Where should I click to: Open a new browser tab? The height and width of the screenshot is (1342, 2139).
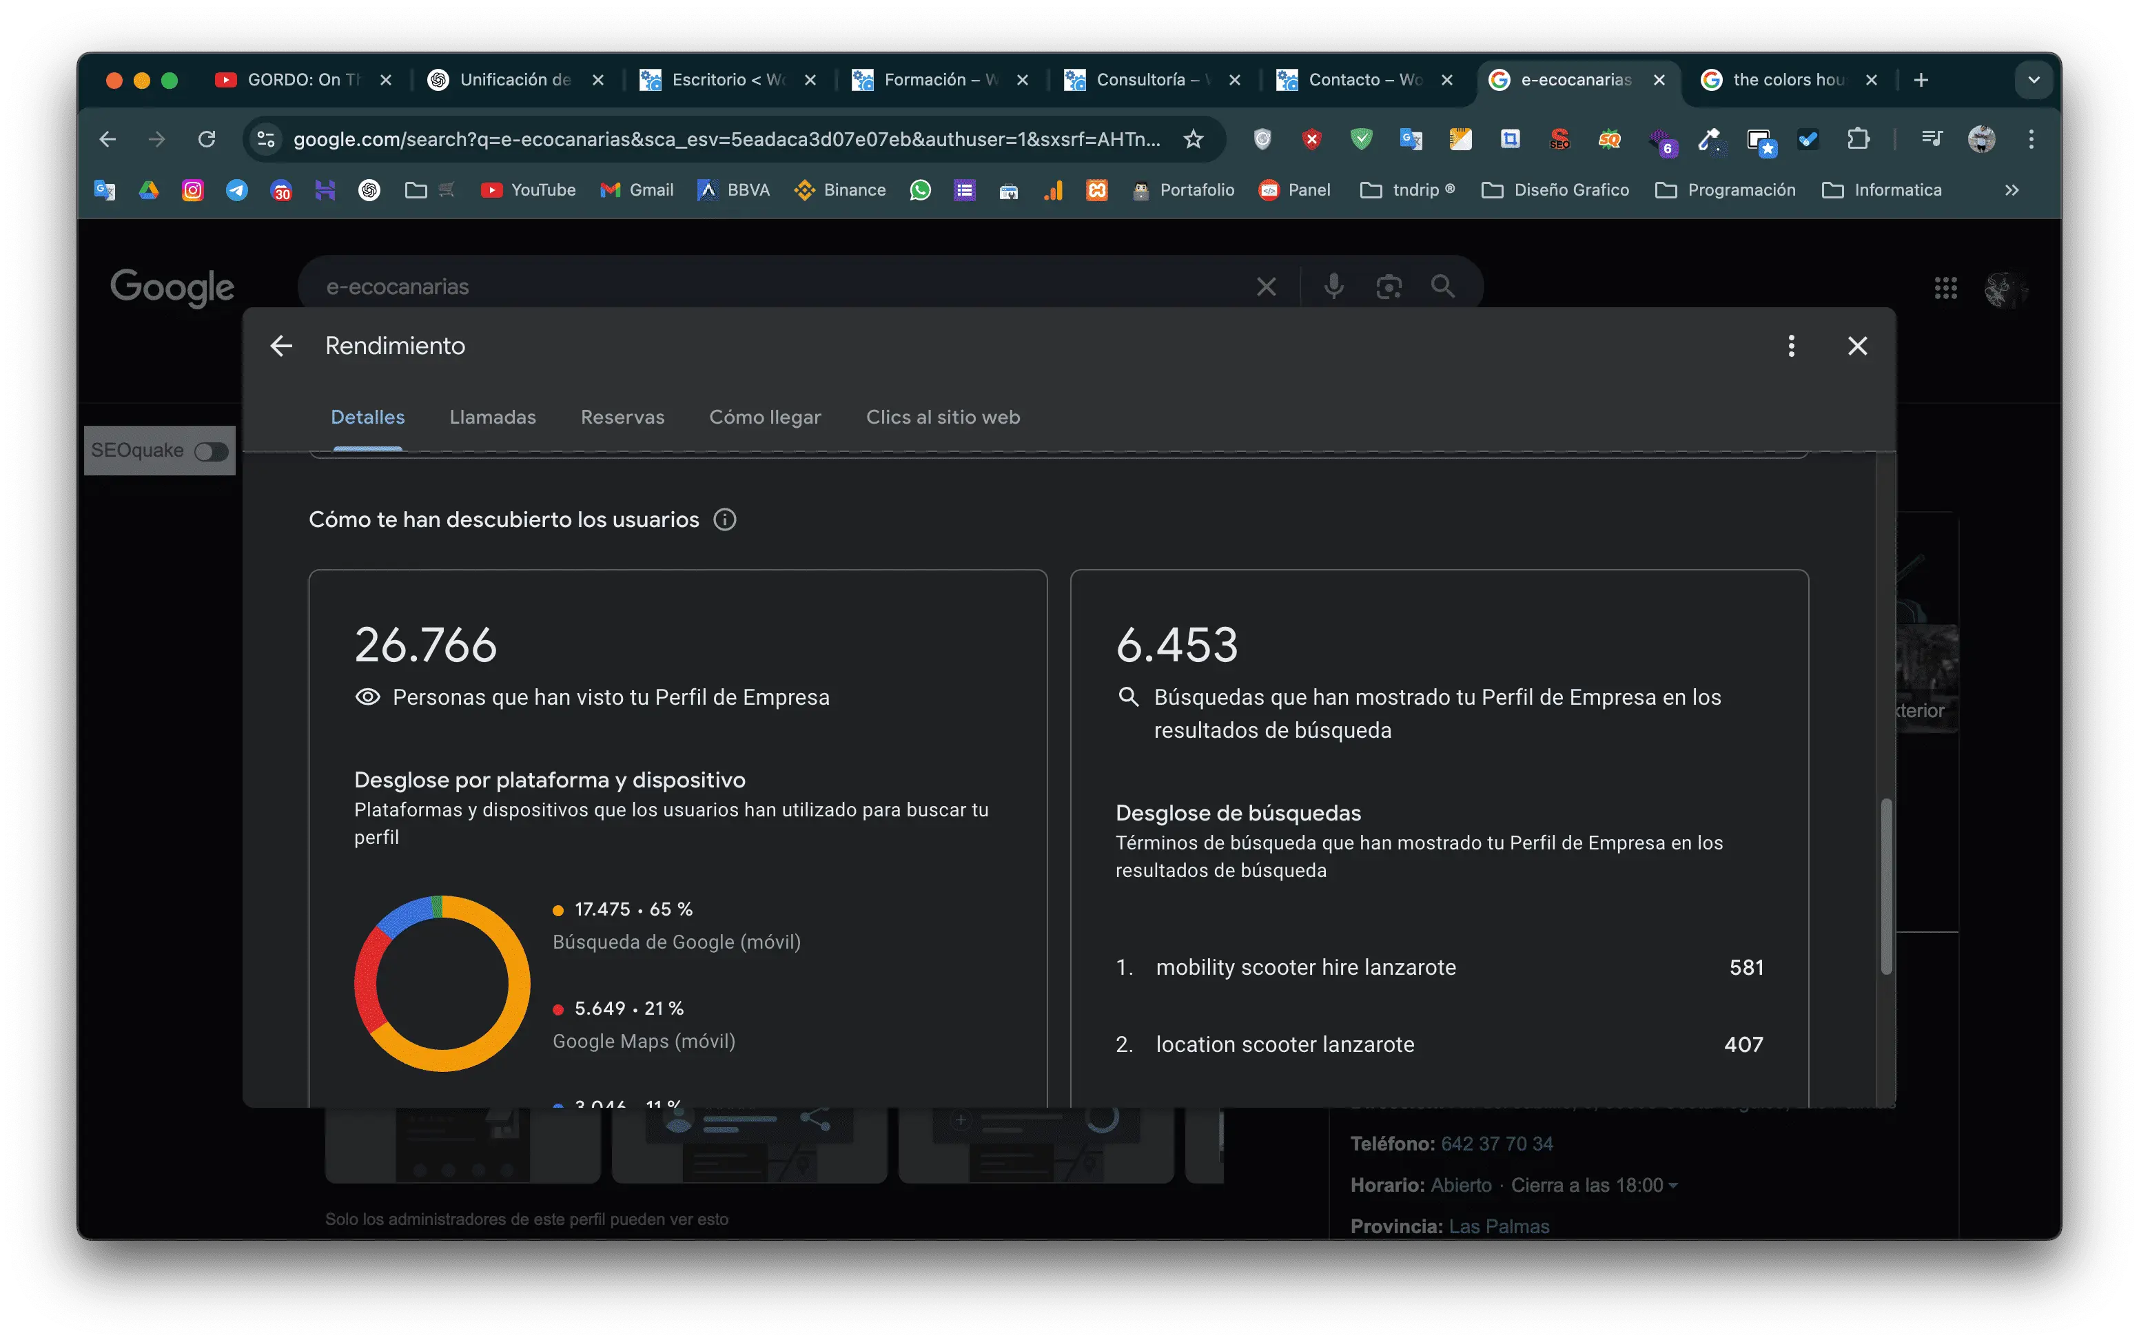(1921, 80)
